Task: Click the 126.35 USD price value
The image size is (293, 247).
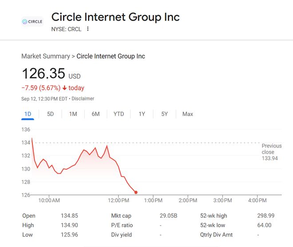Action: pyautogui.click(x=44, y=74)
